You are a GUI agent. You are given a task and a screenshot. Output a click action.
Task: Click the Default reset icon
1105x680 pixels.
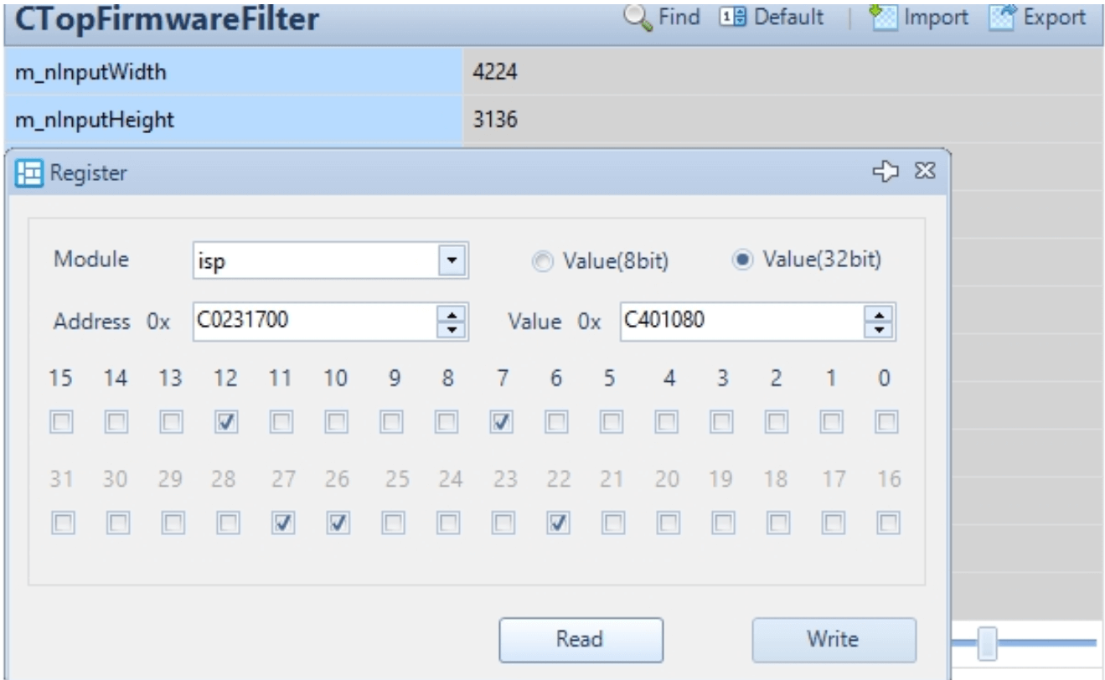coord(727,18)
